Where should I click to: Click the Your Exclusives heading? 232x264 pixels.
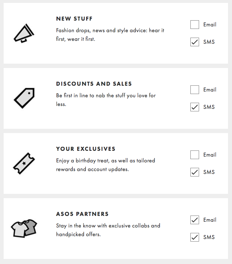click(x=85, y=149)
